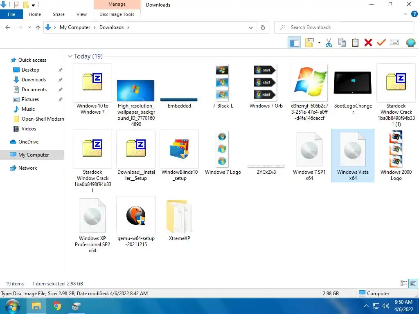The width and height of the screenshot is (419, 314).
Task: Go up one folder level
Action: tap(38, 27)
